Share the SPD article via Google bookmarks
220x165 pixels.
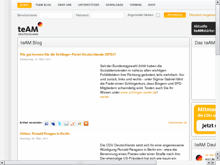(66, 124)
